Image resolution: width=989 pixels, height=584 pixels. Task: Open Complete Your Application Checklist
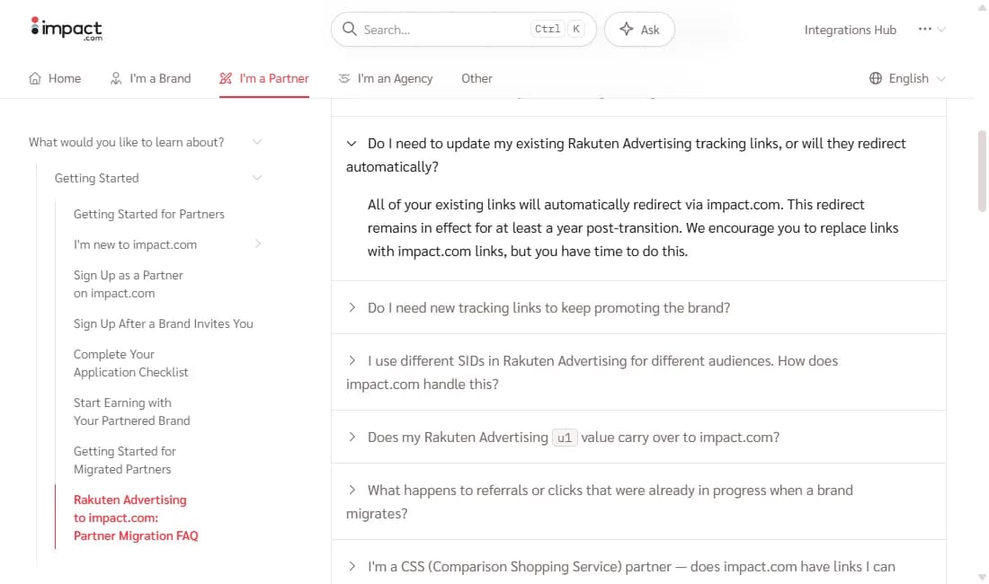point(130,363)
